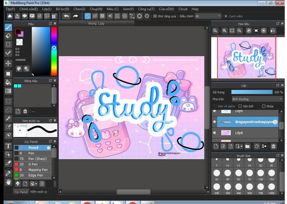The height and width of the screenshot is (204, 287).
Task: Click the Navigator preview thumbnail
Action: pyautogui.click(x=247, y=58)
